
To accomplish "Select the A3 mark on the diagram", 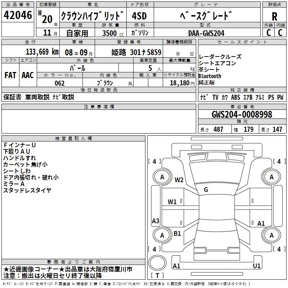I will (156, 221).
